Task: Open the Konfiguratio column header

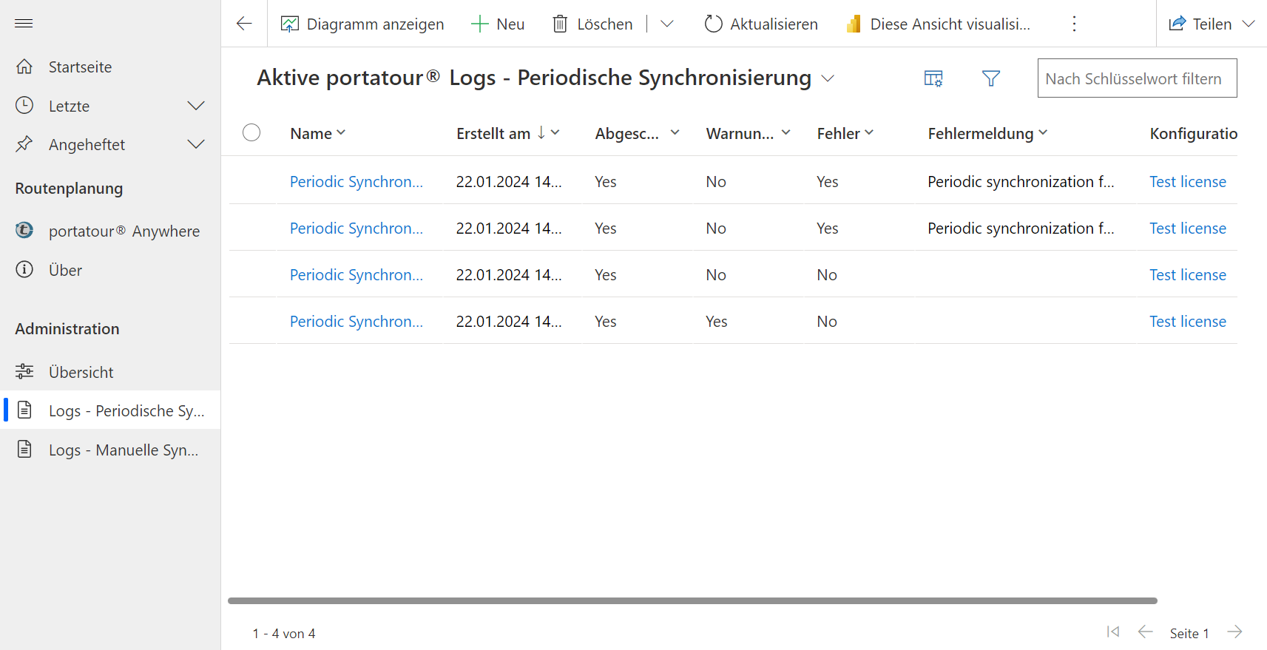Action: pyautogui.click(x=1193, y=133)
